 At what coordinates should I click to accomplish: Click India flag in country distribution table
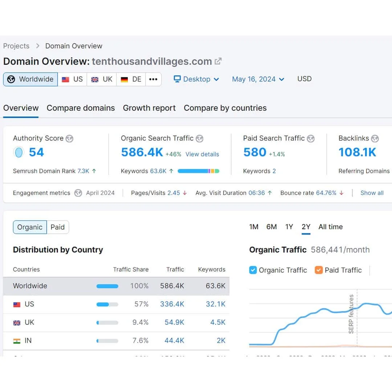[17, 341]
